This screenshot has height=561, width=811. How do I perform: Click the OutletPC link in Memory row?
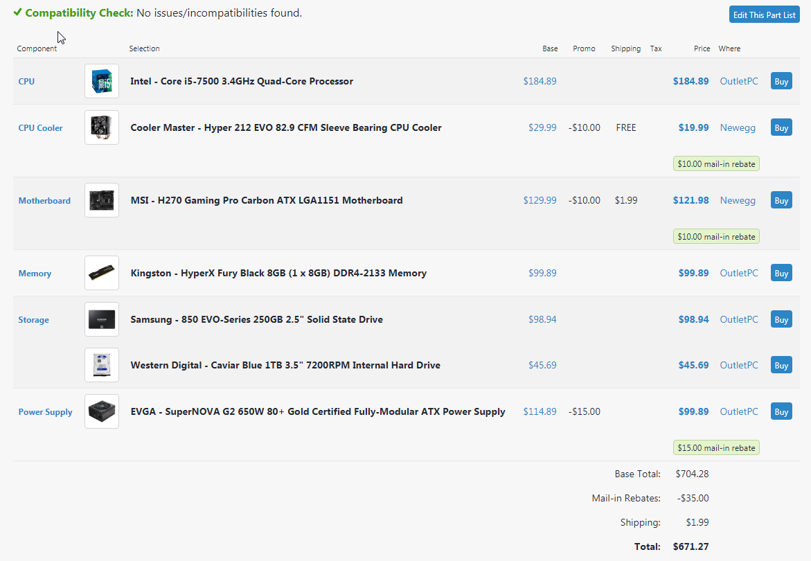(x=739, y=273)
